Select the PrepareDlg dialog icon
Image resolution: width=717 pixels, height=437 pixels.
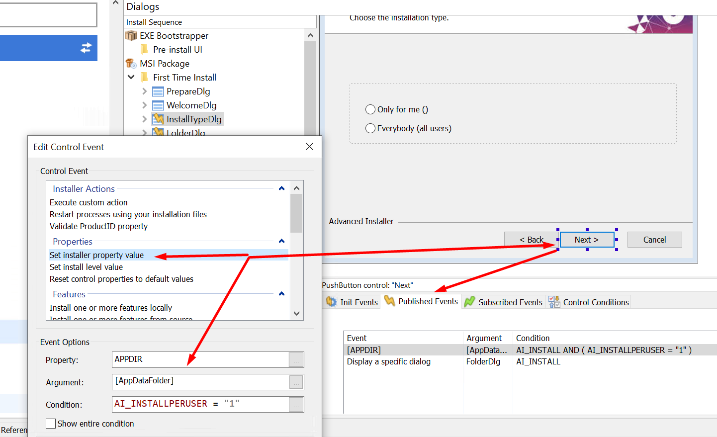point(158,91)
